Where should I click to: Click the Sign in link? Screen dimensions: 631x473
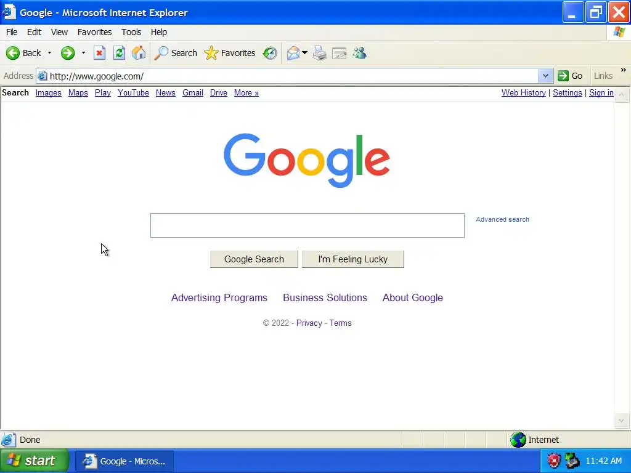tap(601, 93)
